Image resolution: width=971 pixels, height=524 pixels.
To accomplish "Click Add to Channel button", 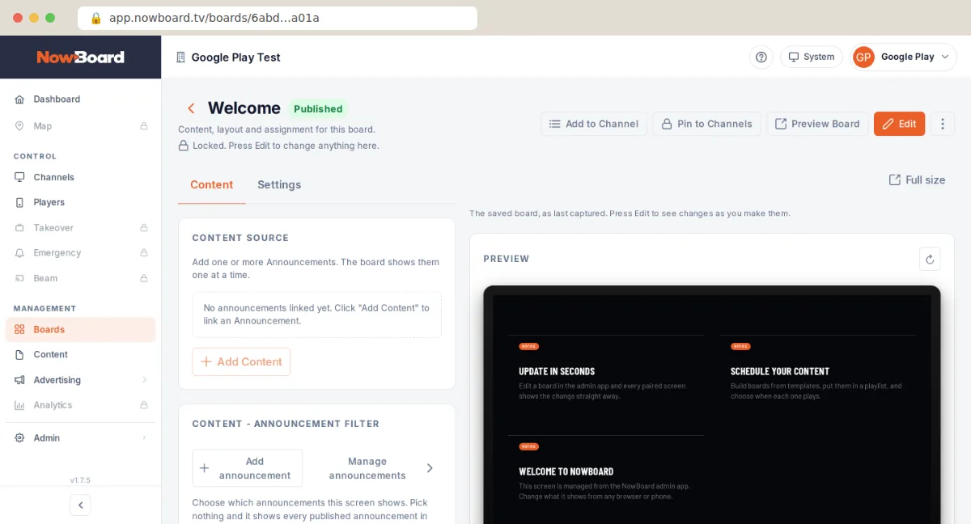I will 594,124.
